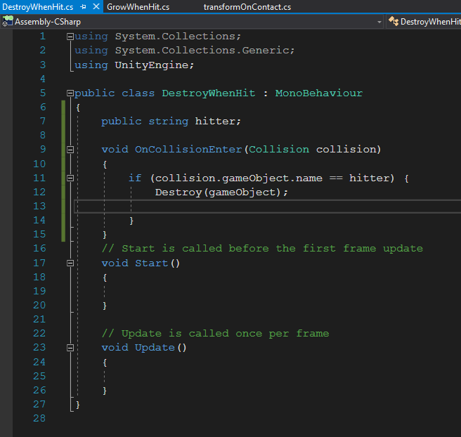Open the transformOnContact.cs tab
The width and height of the screenshot is (461, 437).
(247, 7)
